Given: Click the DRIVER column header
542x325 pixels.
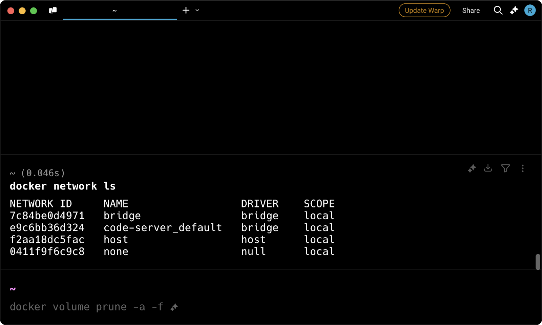Looking at the screenshot, I should (260, 204).
